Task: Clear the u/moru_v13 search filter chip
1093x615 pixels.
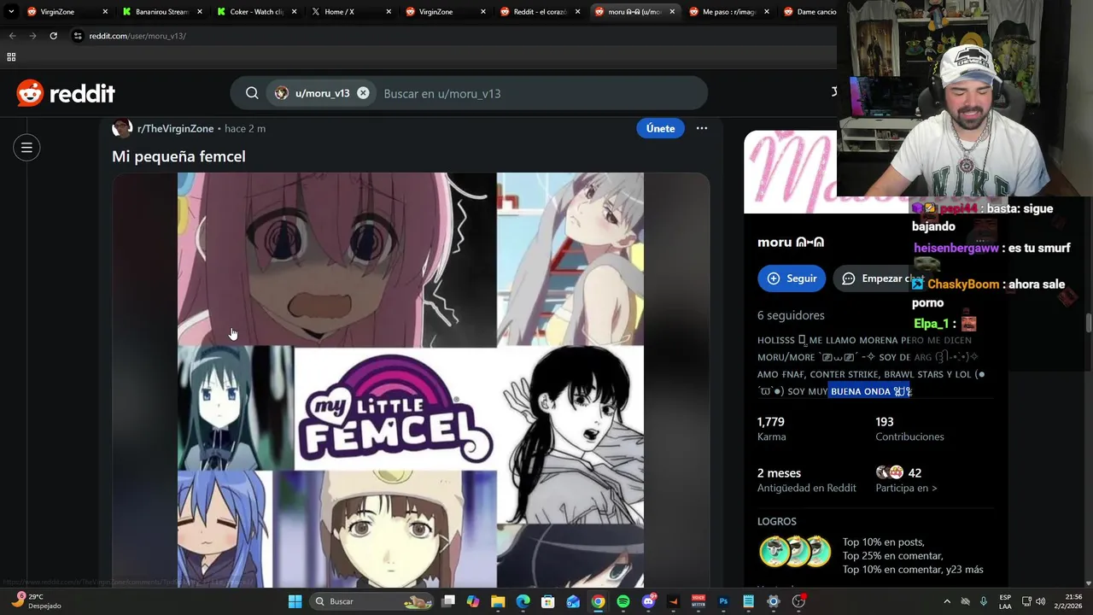Action: 363,93
